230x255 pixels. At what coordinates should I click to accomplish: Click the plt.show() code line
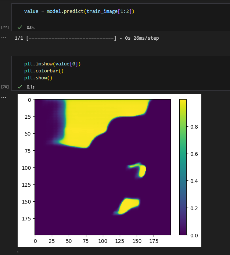tap(38, 78)
